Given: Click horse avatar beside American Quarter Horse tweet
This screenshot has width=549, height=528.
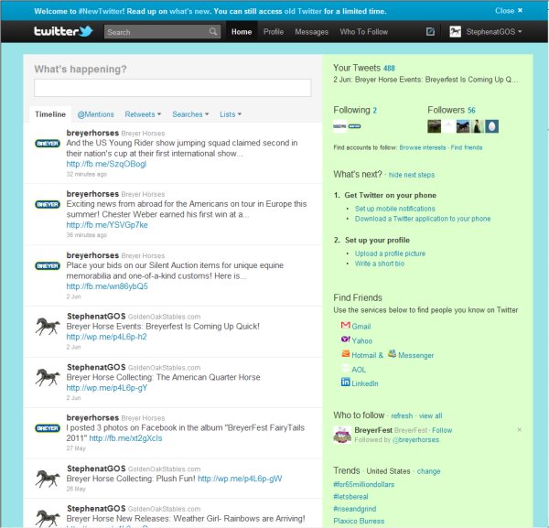Looking at the screenshot, I should 48,377.
